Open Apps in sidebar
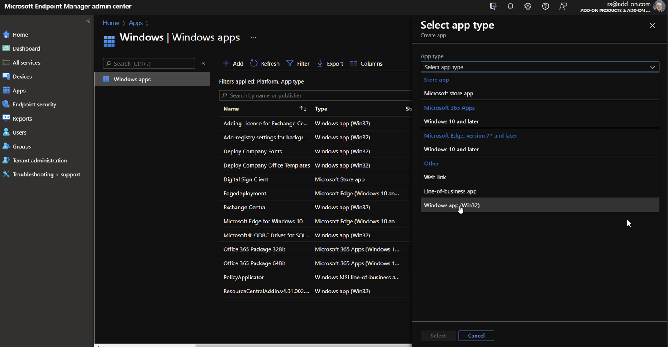 point(19,91)
